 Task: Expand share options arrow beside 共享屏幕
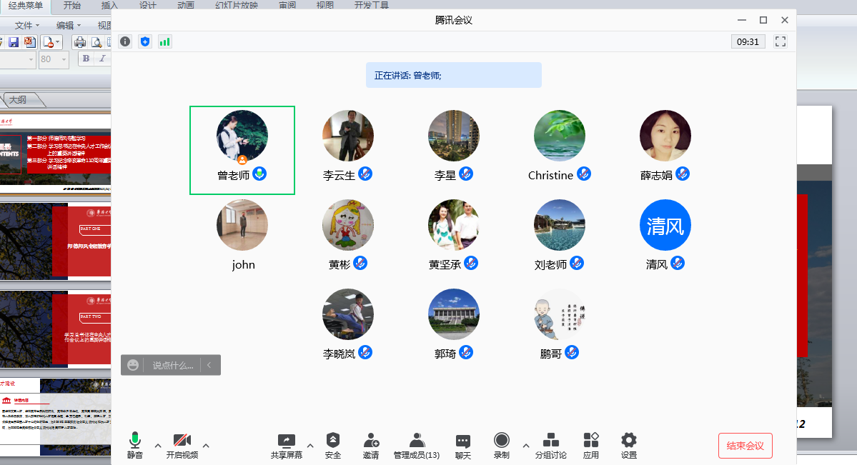pos(310,446)
